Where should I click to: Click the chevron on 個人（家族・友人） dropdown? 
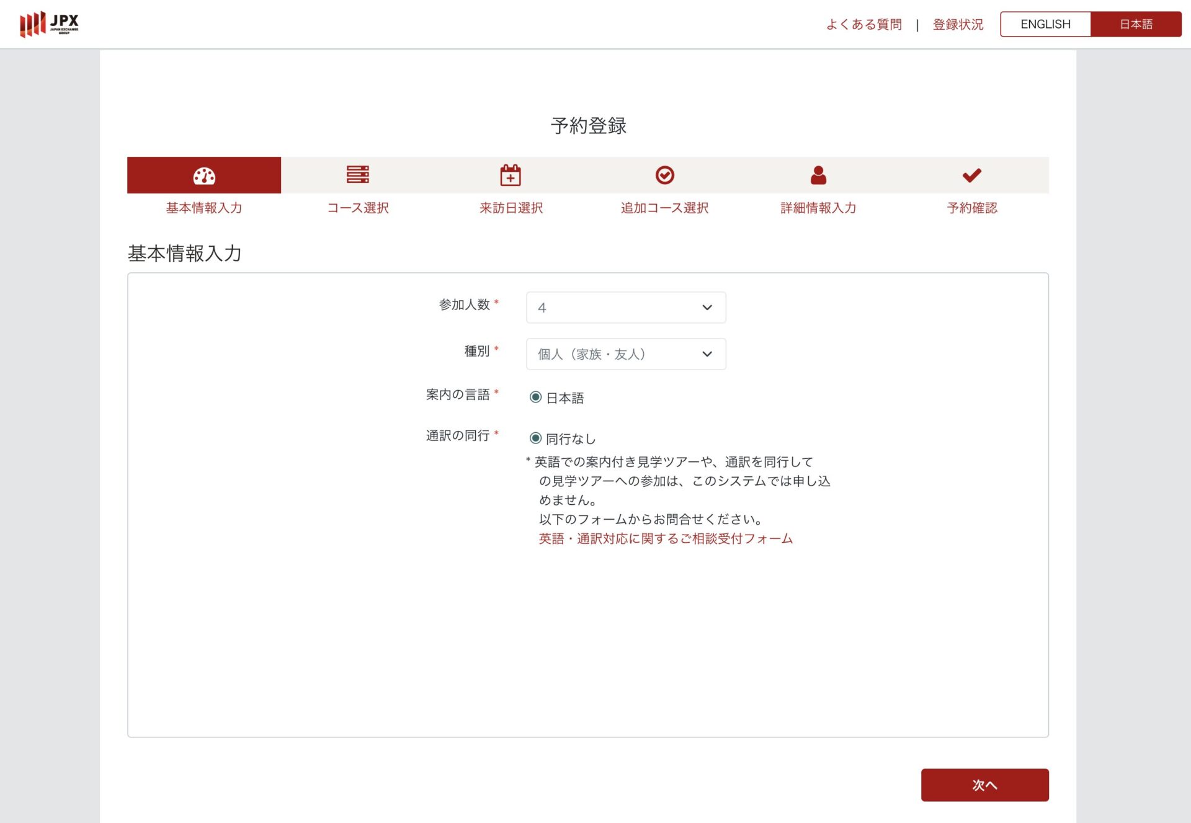pyautogui.click(x=707, y=354)
